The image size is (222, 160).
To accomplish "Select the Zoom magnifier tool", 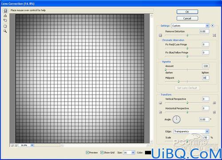I will (x=5, y=31).
